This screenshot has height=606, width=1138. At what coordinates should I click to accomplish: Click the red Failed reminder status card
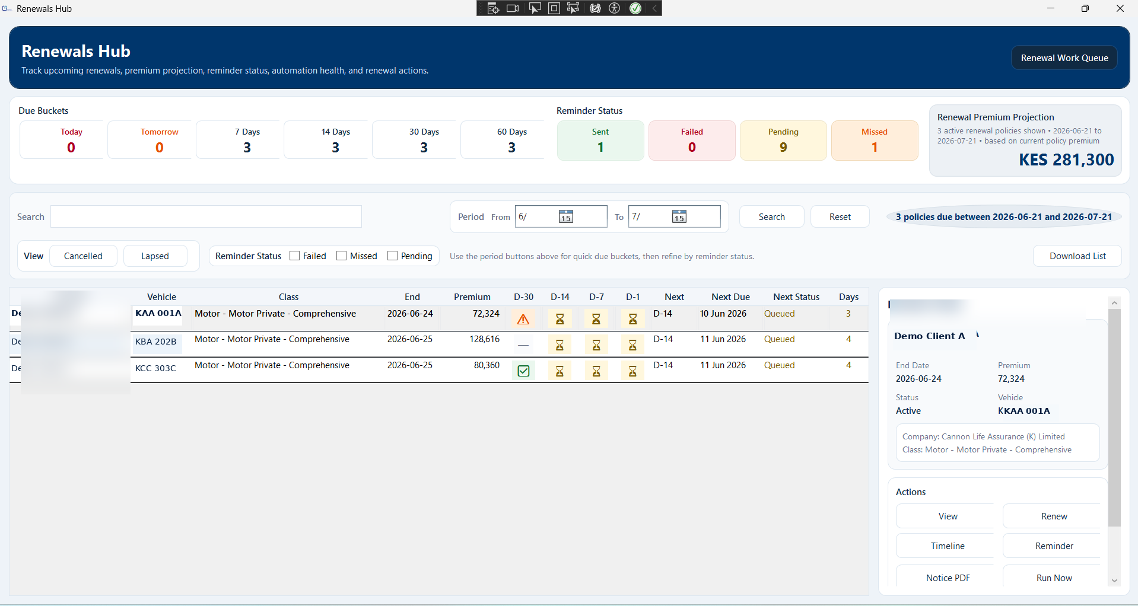pos(692,141)
